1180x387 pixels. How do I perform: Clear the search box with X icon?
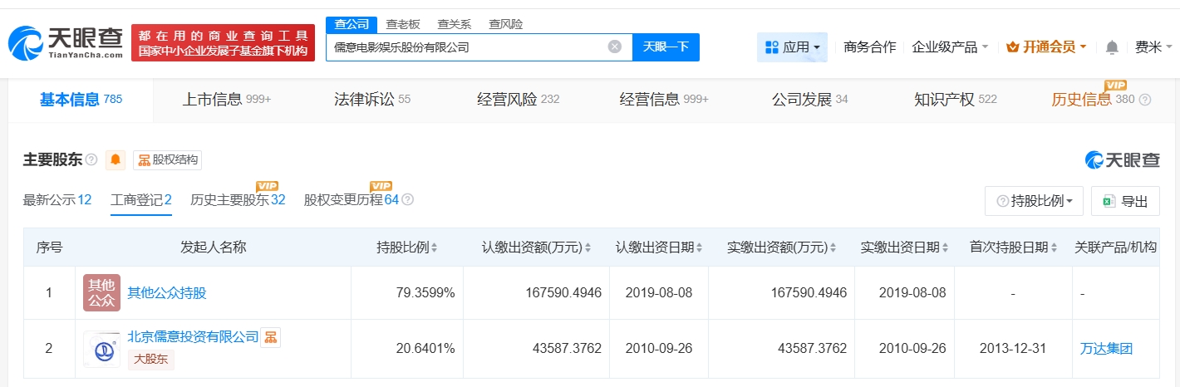tap(615, 47)
